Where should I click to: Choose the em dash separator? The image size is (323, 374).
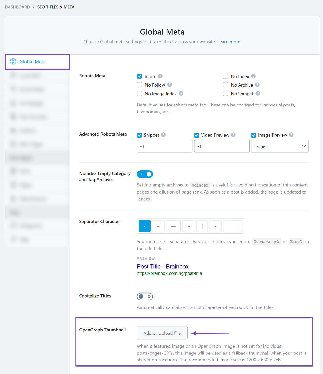pos(173,226)
